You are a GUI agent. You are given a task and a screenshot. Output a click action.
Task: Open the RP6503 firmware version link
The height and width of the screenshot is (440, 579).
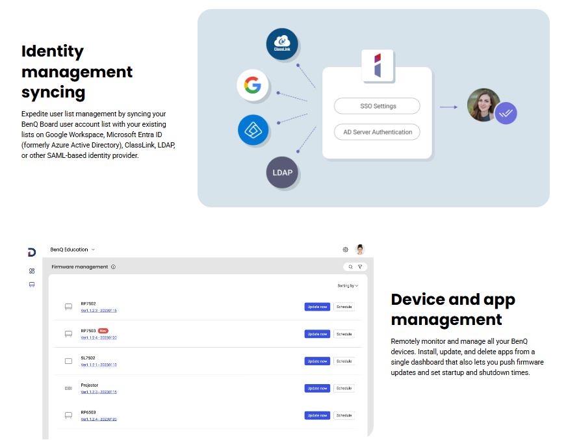99,419
